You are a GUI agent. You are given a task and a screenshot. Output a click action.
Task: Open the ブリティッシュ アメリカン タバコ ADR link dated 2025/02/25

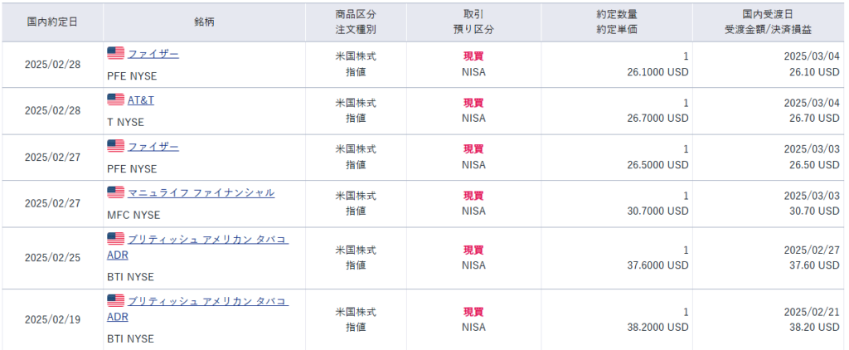click(x=207, y=240)
